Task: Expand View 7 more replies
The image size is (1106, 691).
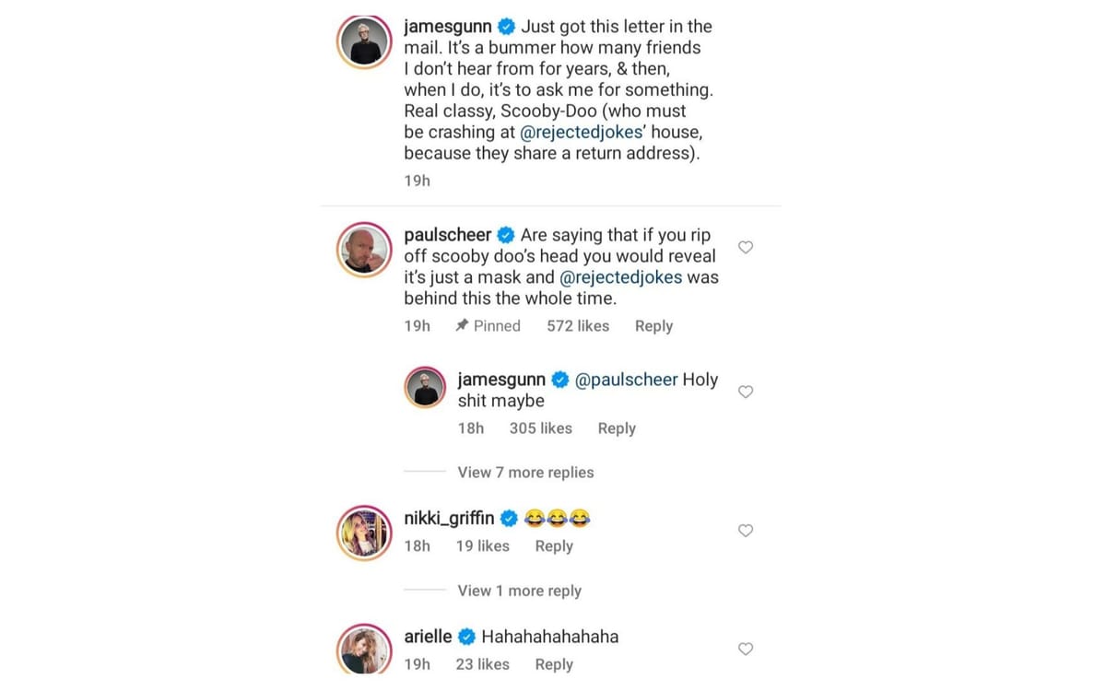Action: pos(525,472)
